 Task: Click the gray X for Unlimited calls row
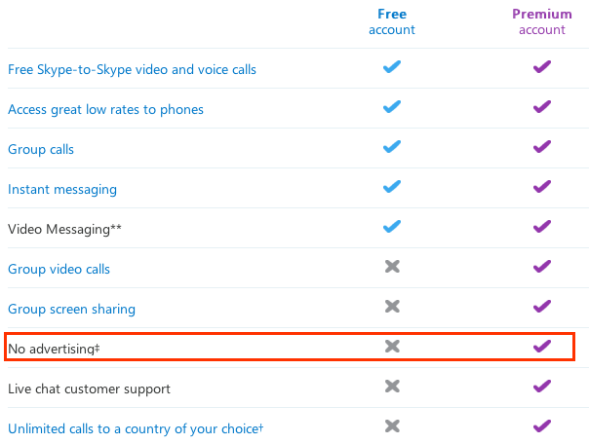392,426
